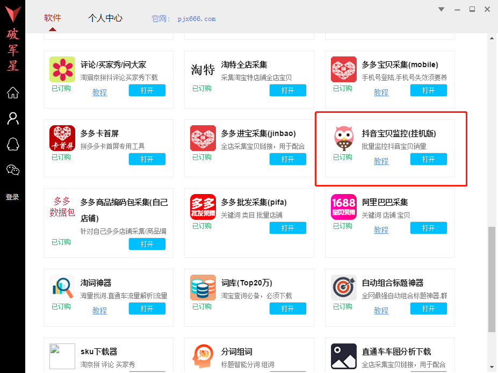Click the description 拼多多卡首屏专用工具
The width and height of the screenshot is (498, 373).
pos(112,147)
